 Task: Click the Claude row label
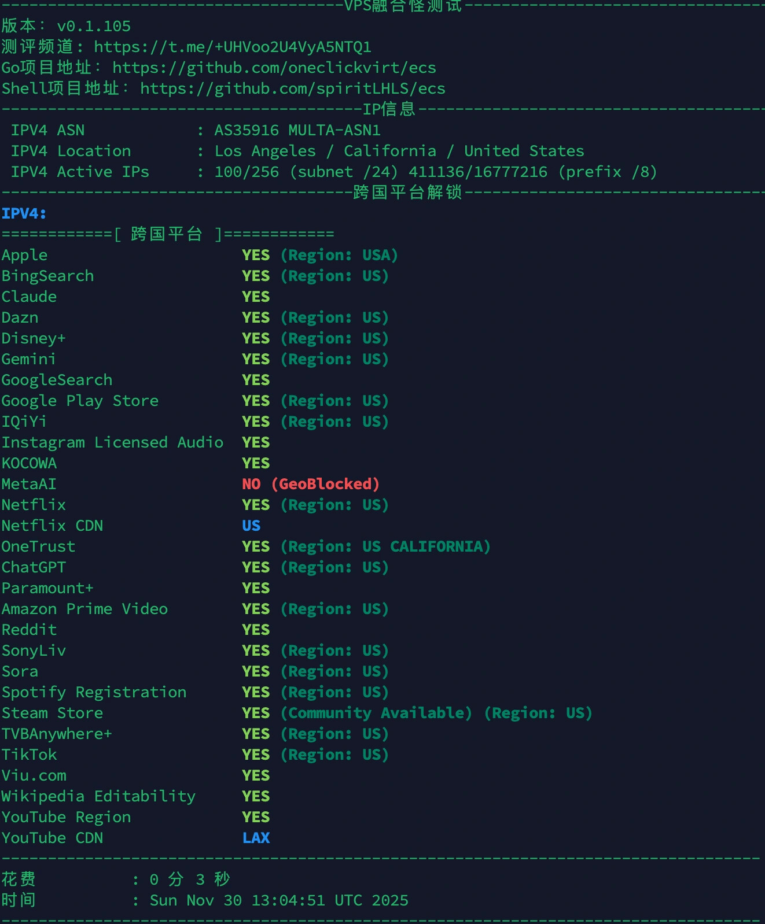(x=29, y=297)
